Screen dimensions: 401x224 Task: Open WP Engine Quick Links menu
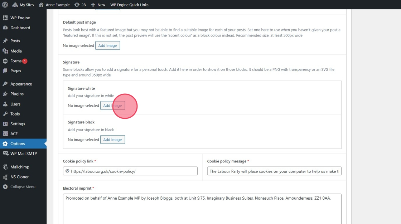(129, 5)
